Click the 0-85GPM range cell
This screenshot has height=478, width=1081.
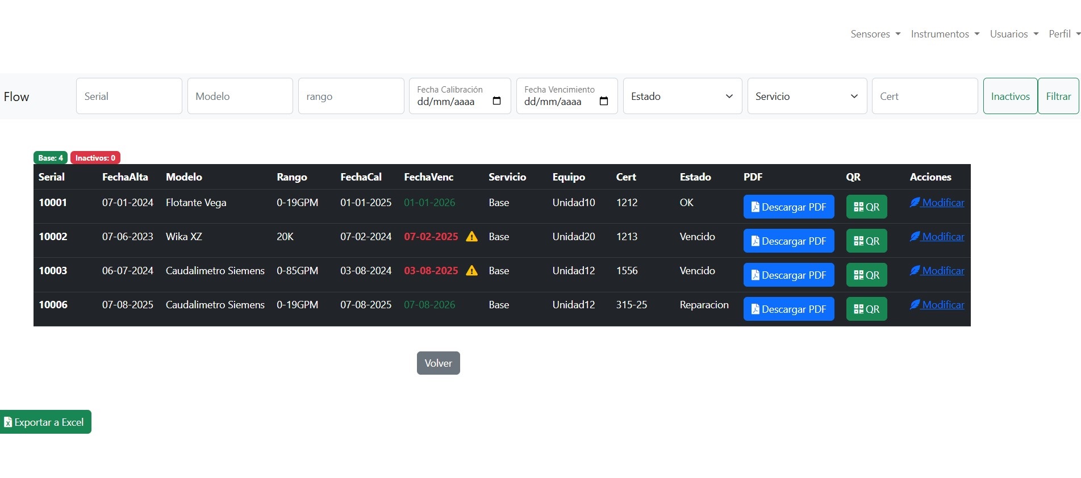click(297, 271)
